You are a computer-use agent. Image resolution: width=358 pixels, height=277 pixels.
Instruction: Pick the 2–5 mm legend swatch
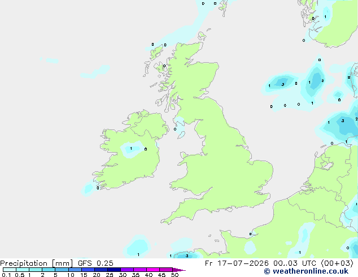tap(49, 270)
